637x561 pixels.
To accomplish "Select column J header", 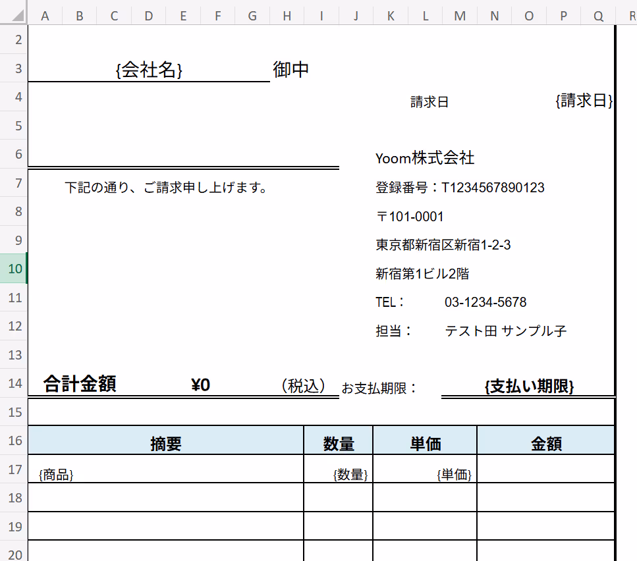I will tap(356, 16).
